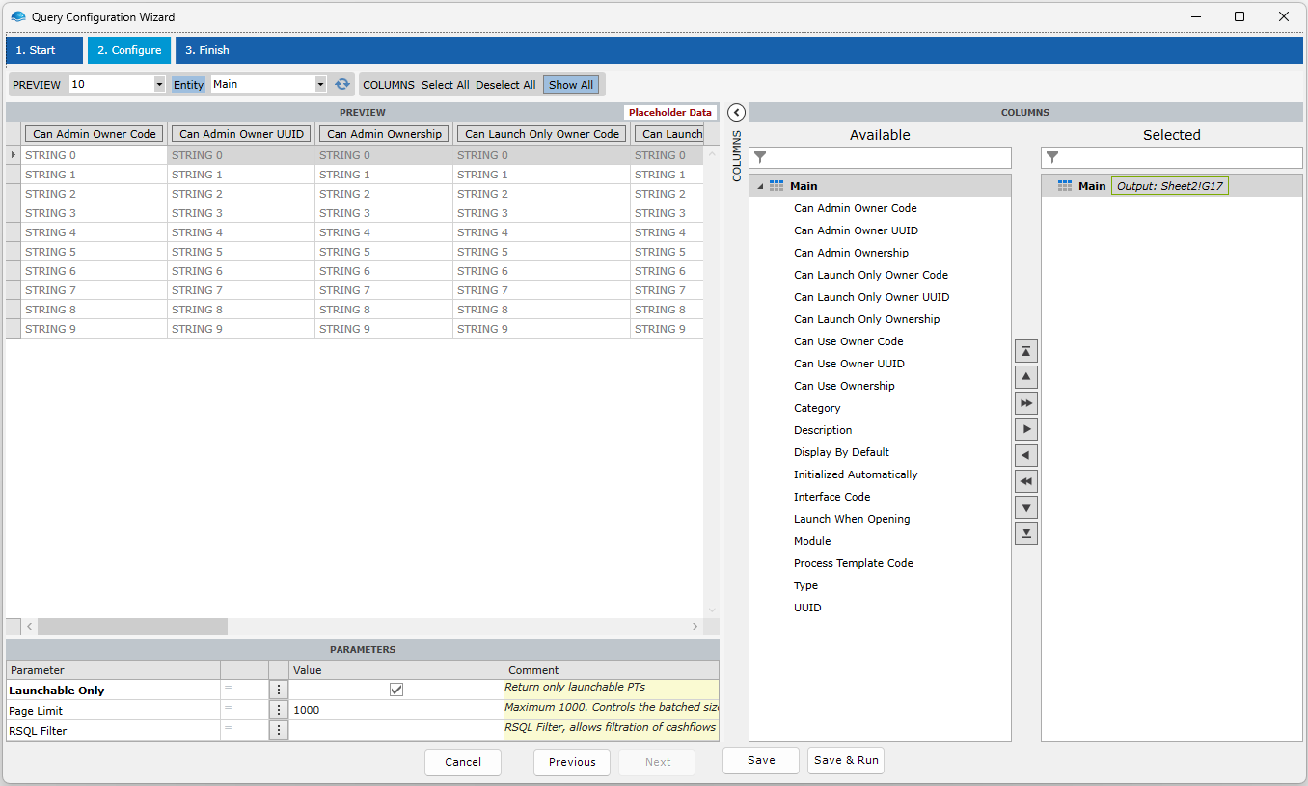Image resolution: width=1308 pixels, height=786 pixels.
Task: Remove highlighted column from Selected list
Action: (x=1026, y=455)
